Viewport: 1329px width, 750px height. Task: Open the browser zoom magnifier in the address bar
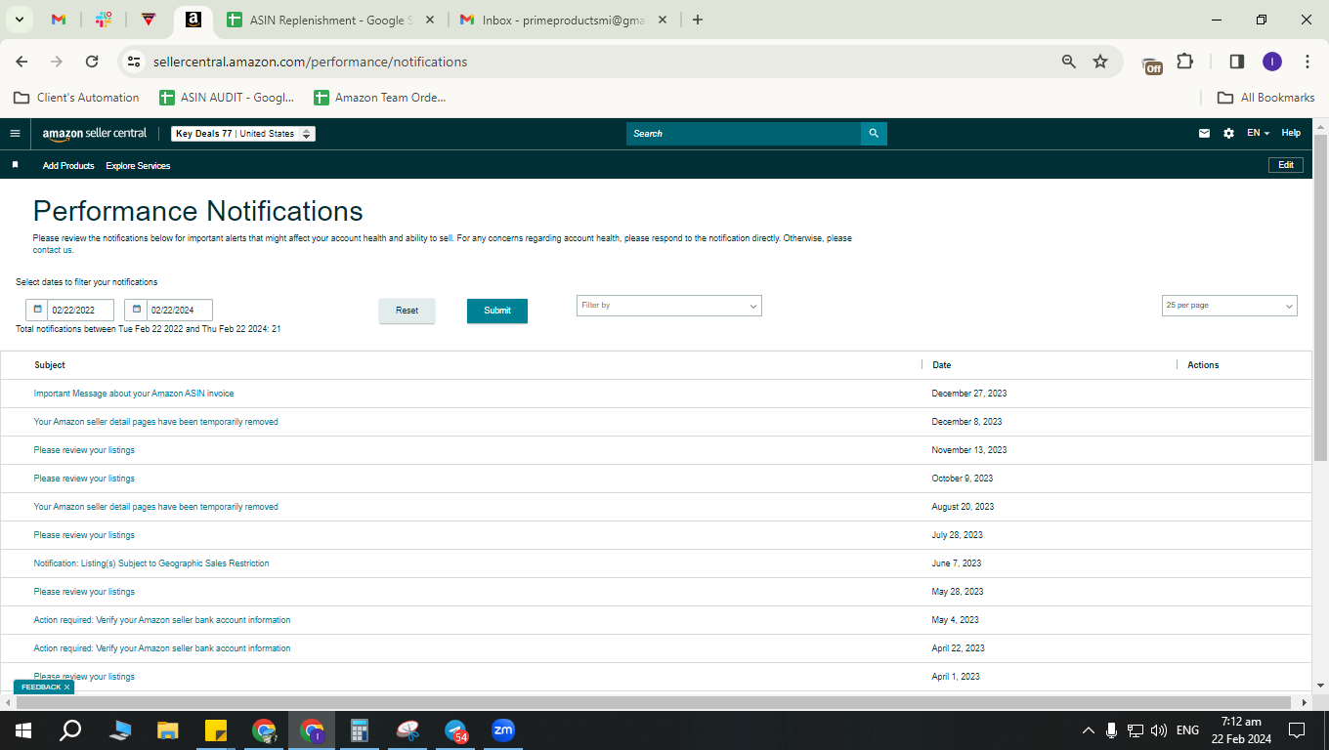pyautogui.click(x=1068, y=62)
